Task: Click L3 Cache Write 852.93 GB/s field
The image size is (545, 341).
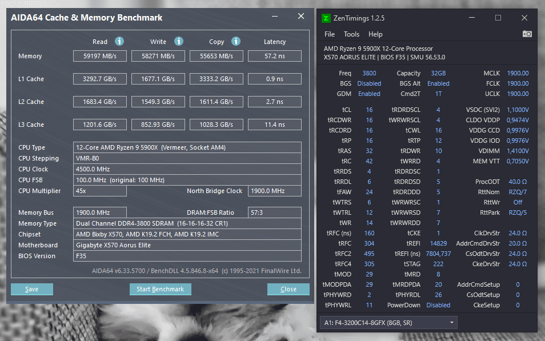Action: pos(158,125)
